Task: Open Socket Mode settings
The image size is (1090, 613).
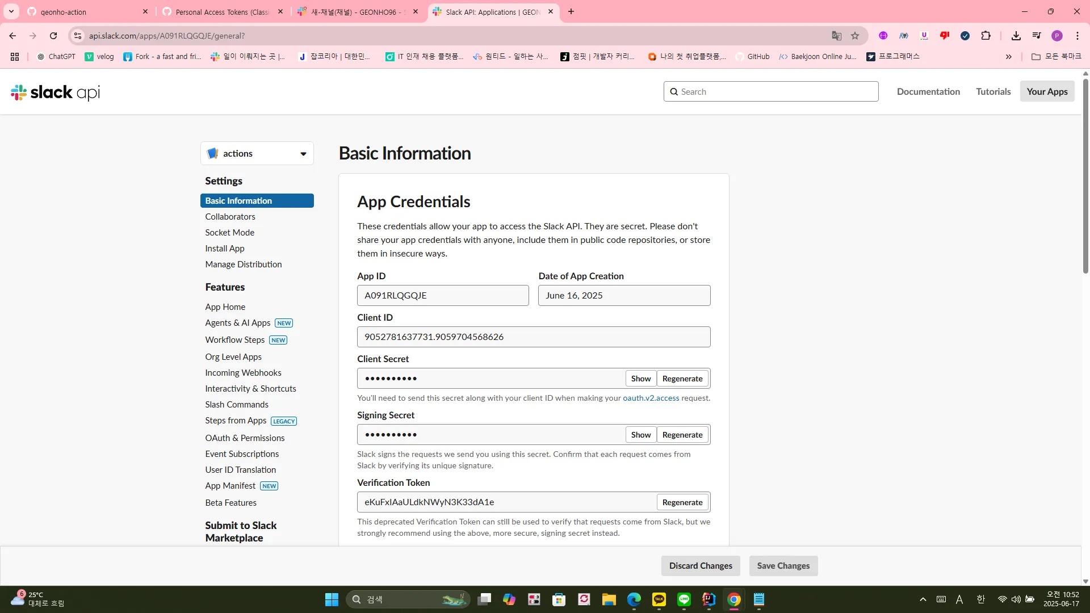Action: [229, 233]
